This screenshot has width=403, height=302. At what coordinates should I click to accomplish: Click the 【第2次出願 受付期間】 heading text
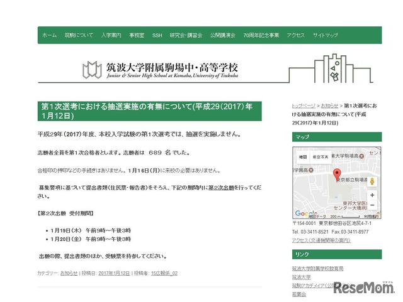[65, 213]
